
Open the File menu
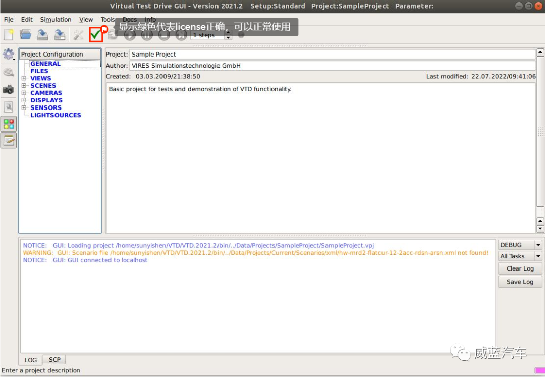coord(9,20)
